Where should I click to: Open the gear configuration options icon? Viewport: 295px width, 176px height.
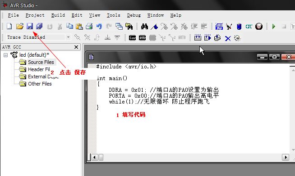coord(237,38)
